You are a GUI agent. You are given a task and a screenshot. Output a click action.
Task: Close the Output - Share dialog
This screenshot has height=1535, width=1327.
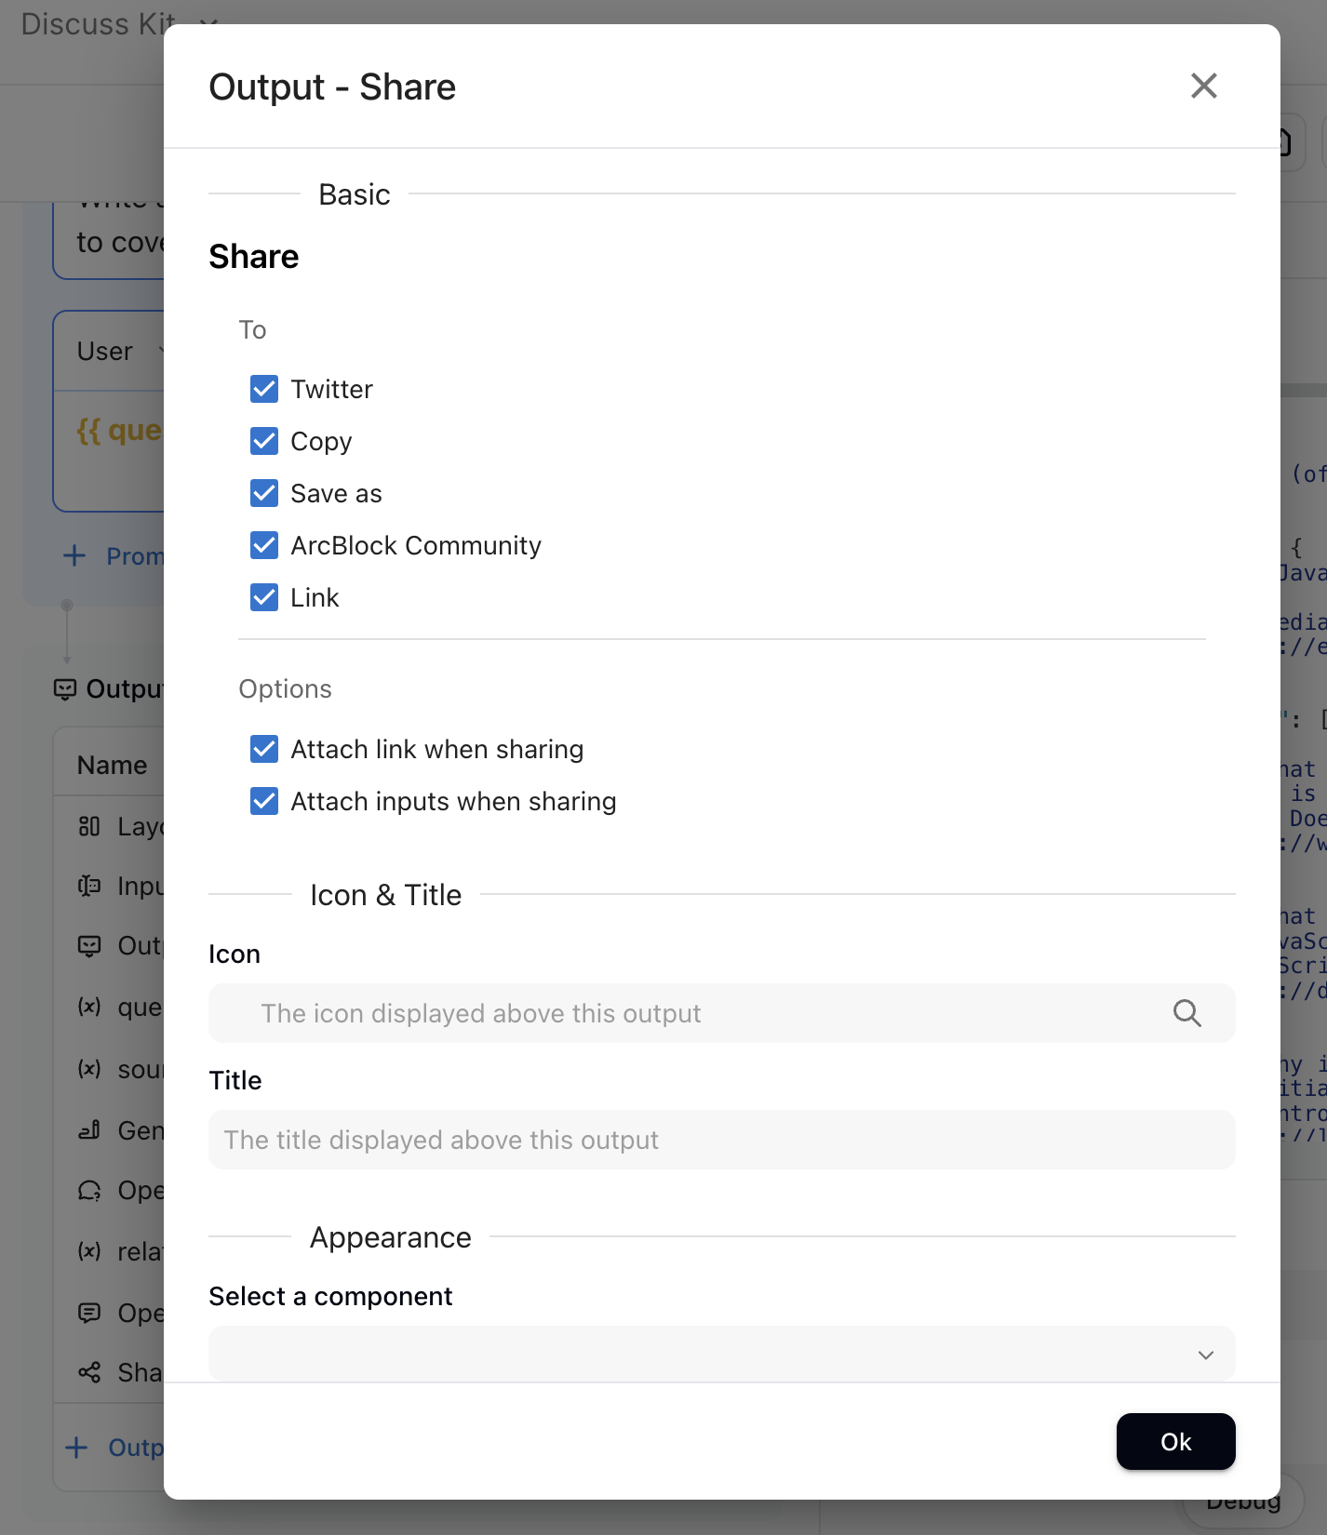click(x=1203, y=86)
